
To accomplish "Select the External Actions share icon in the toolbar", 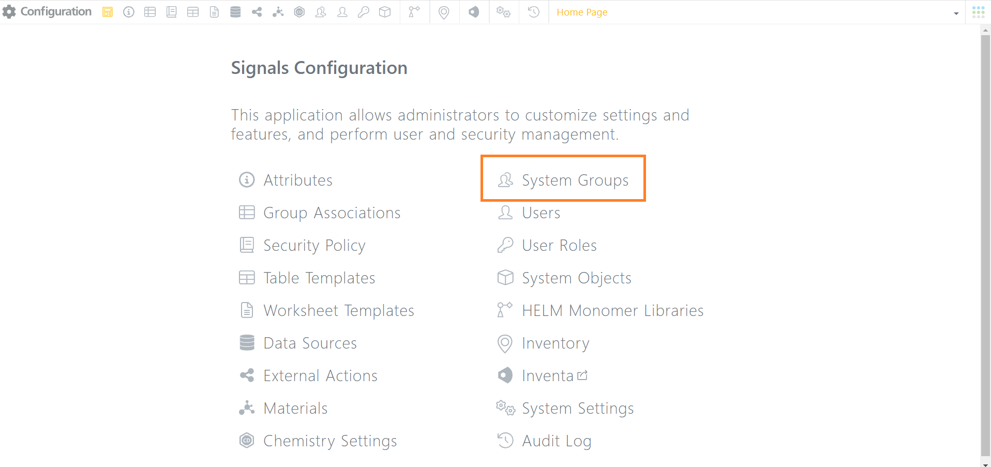I will click(x=257, y=12).
